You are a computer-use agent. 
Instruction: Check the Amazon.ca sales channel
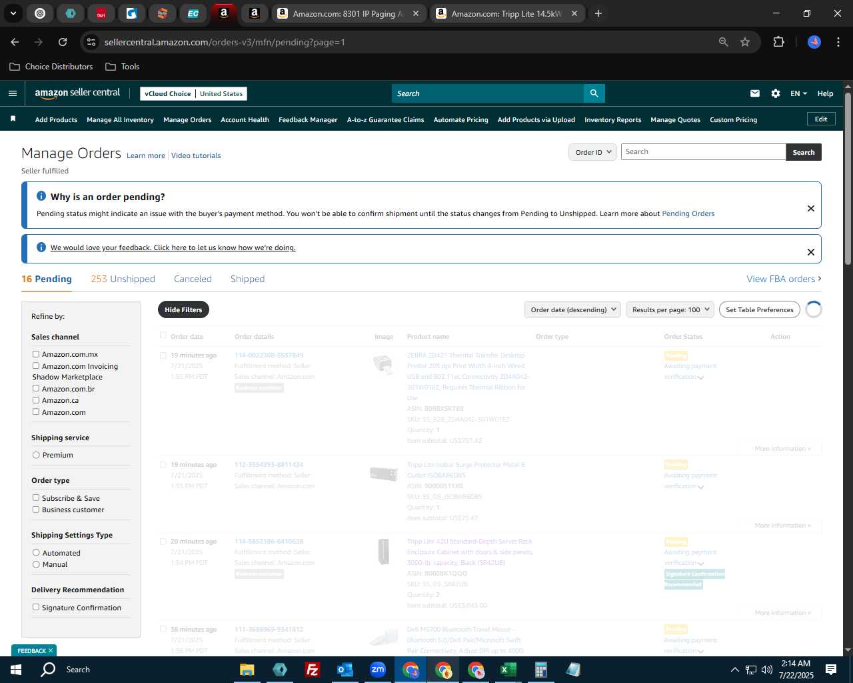click(36, 400)
